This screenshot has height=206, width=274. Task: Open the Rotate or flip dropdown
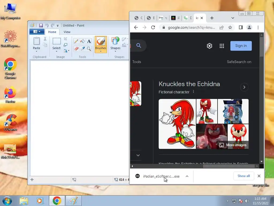tap(66, 51)
